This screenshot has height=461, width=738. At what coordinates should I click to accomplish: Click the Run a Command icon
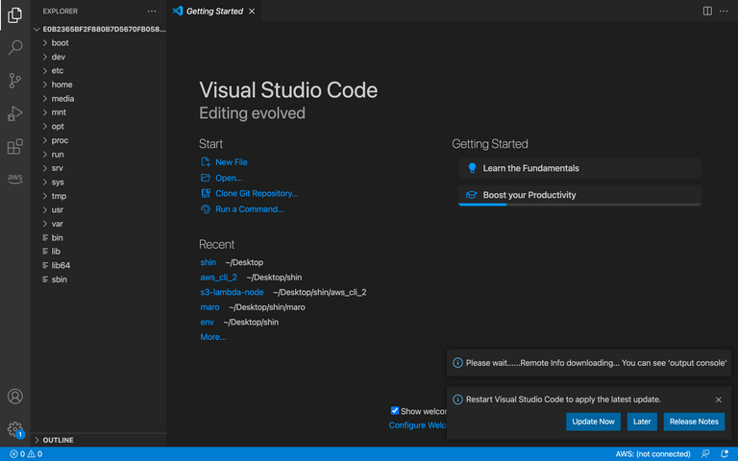coord(206,209)
